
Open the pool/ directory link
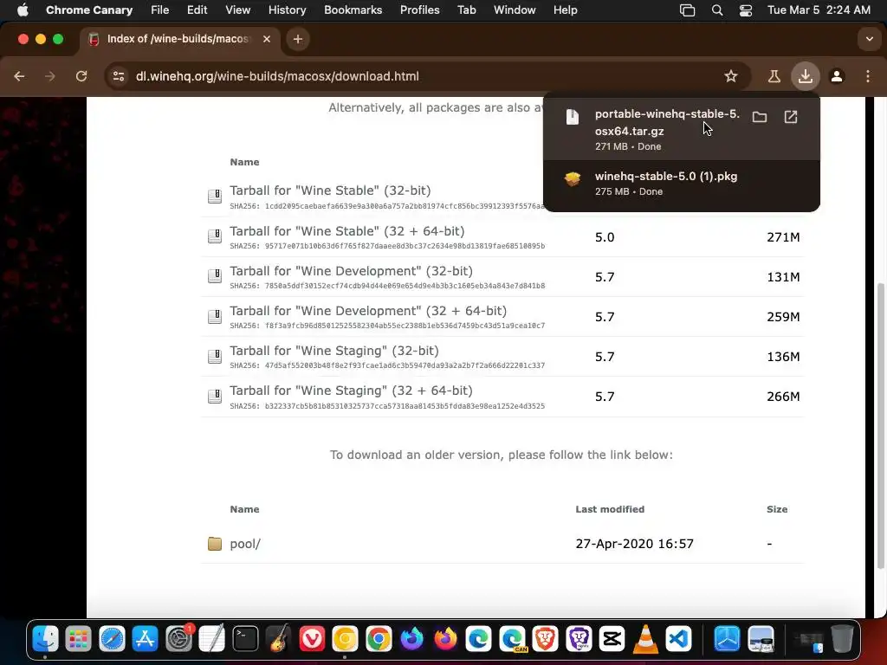click(245, 544)
